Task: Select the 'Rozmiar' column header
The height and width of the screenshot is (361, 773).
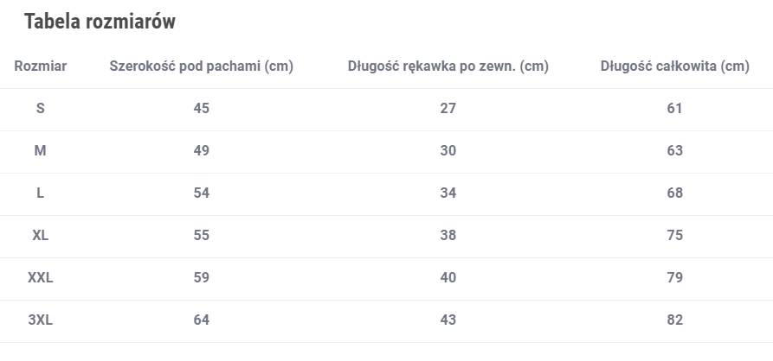Action: tap(41, 66)
